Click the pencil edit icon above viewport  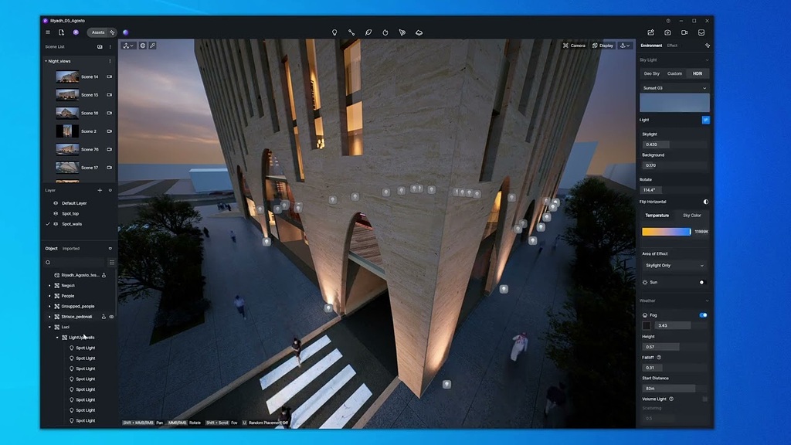click(152, 46)
